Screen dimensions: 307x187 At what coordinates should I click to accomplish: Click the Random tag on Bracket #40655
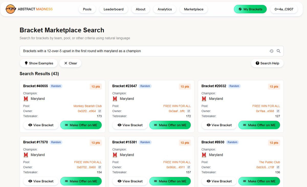pos(56,86)
